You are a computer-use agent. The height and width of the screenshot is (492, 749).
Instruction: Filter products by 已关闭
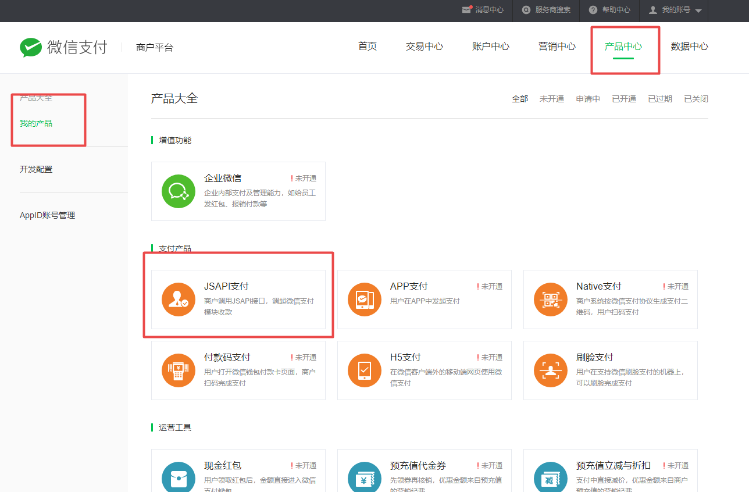coord(696,99)
